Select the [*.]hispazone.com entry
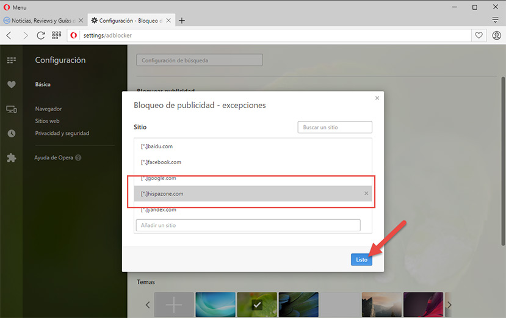 253,193
